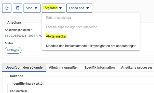This screenshot has height=93, width=154.
Task: Click the Mottagen status badge
Action: coord(13,50)
